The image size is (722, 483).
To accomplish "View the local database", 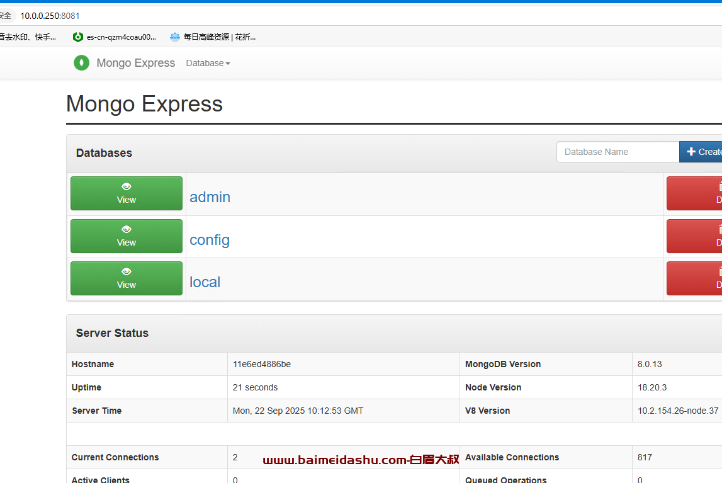I will (127, 278).
